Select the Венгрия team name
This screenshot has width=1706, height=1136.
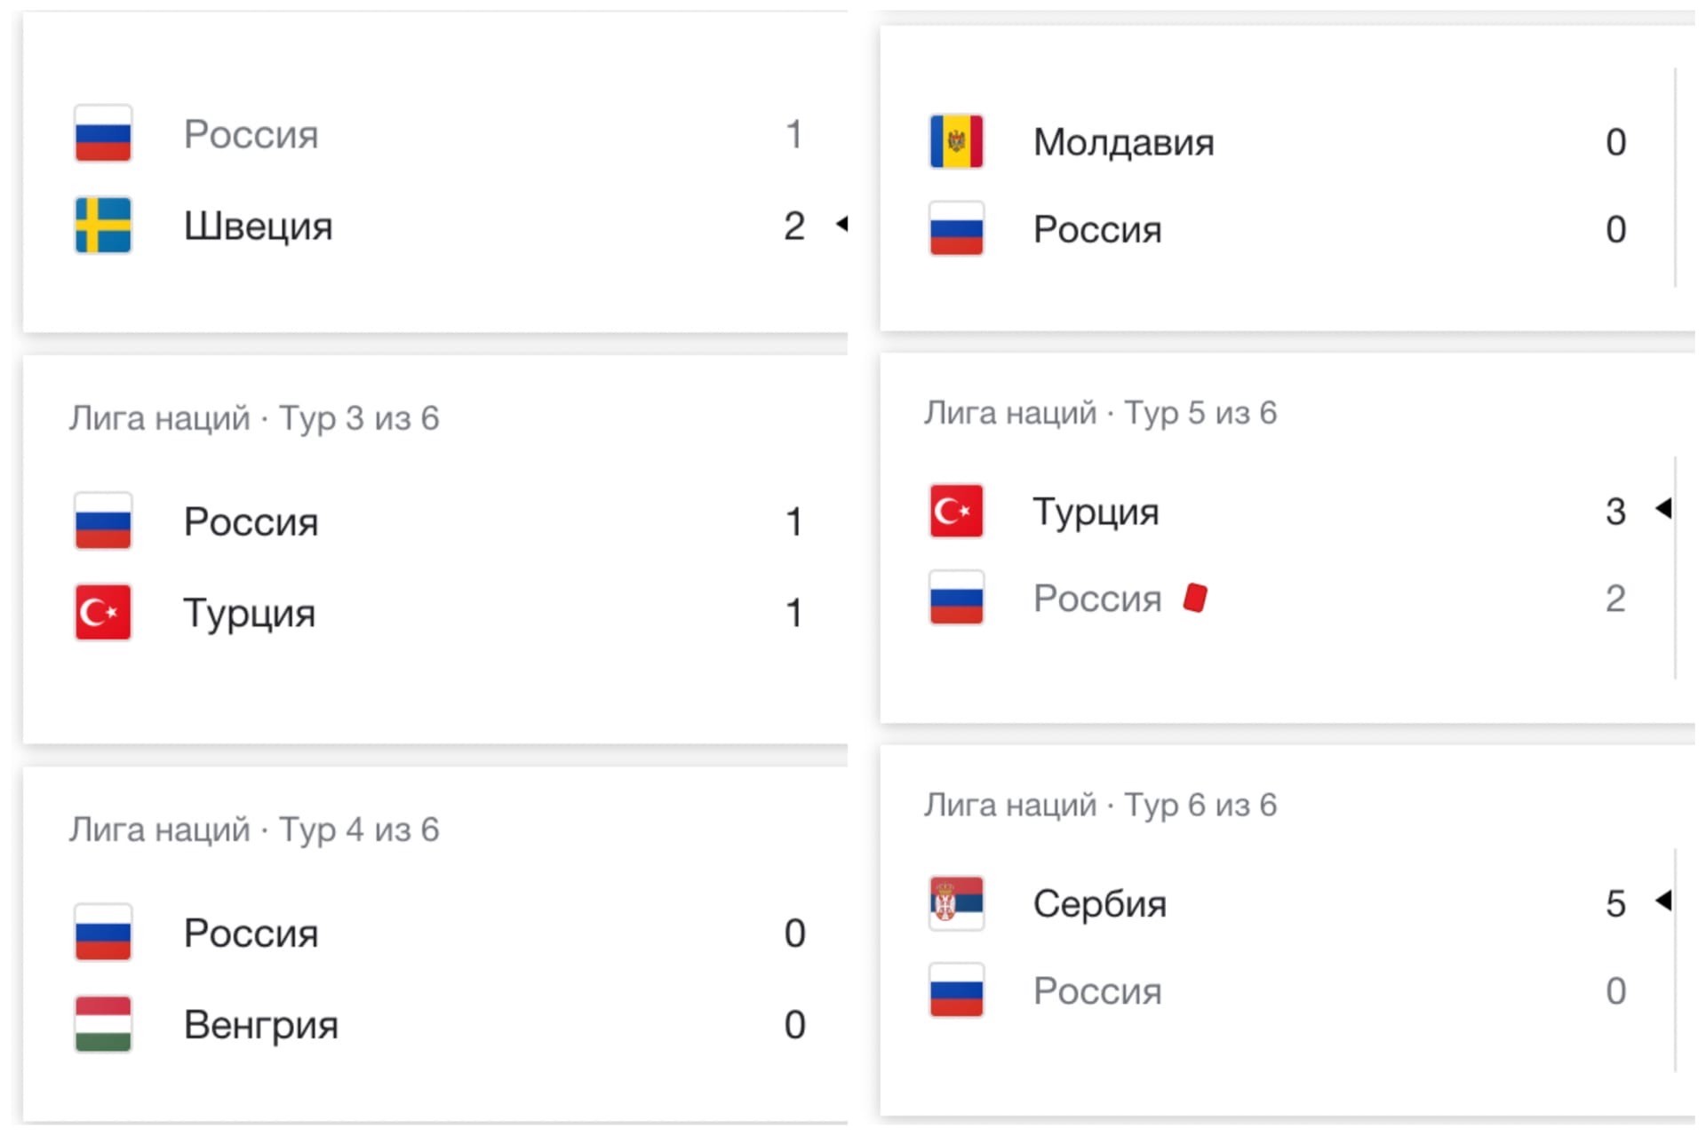(260, 1025)
